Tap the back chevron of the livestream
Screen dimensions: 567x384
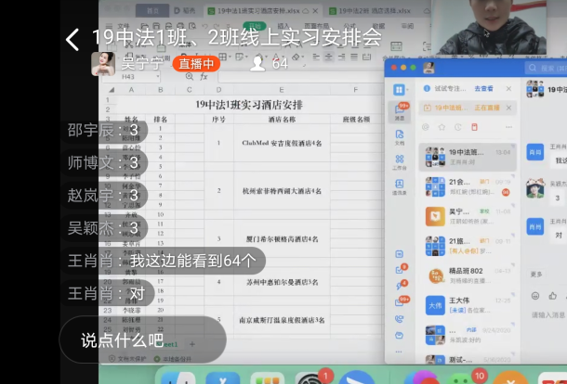pyautogui.click(x=73, y=40)
